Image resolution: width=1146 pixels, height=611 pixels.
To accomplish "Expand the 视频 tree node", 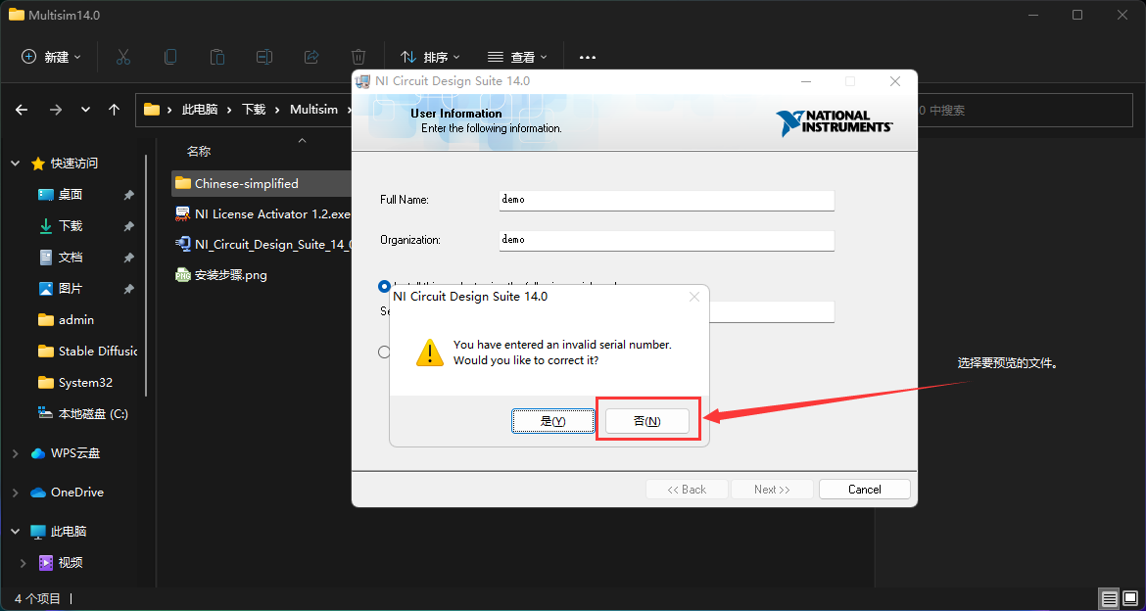I will [x=24, y=563].
